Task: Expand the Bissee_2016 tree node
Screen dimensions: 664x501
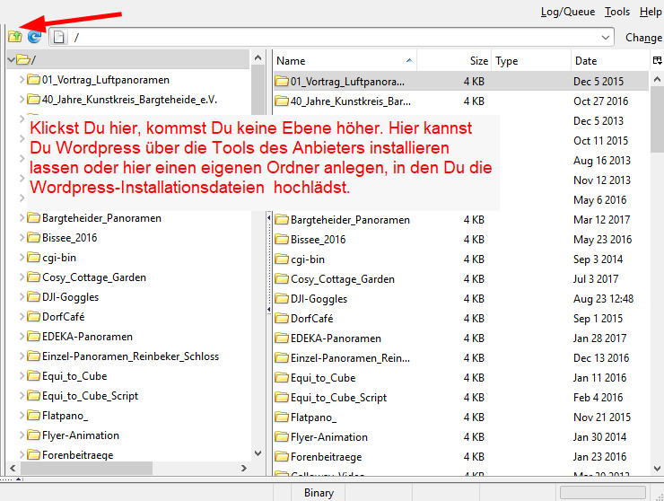Action: pyautogui.click(x=22, y=238)
